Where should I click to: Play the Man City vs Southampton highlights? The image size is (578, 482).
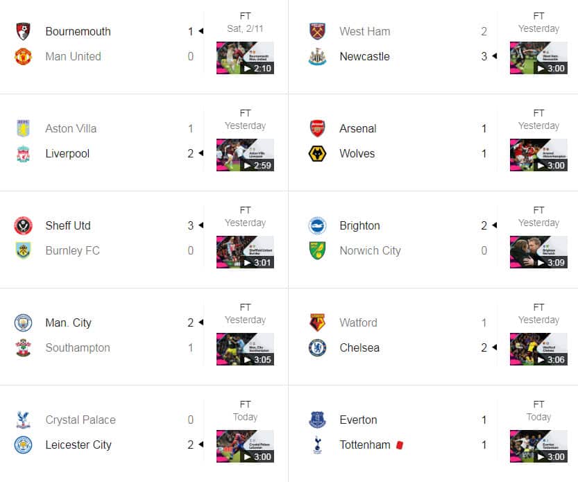tap(244, 349)
